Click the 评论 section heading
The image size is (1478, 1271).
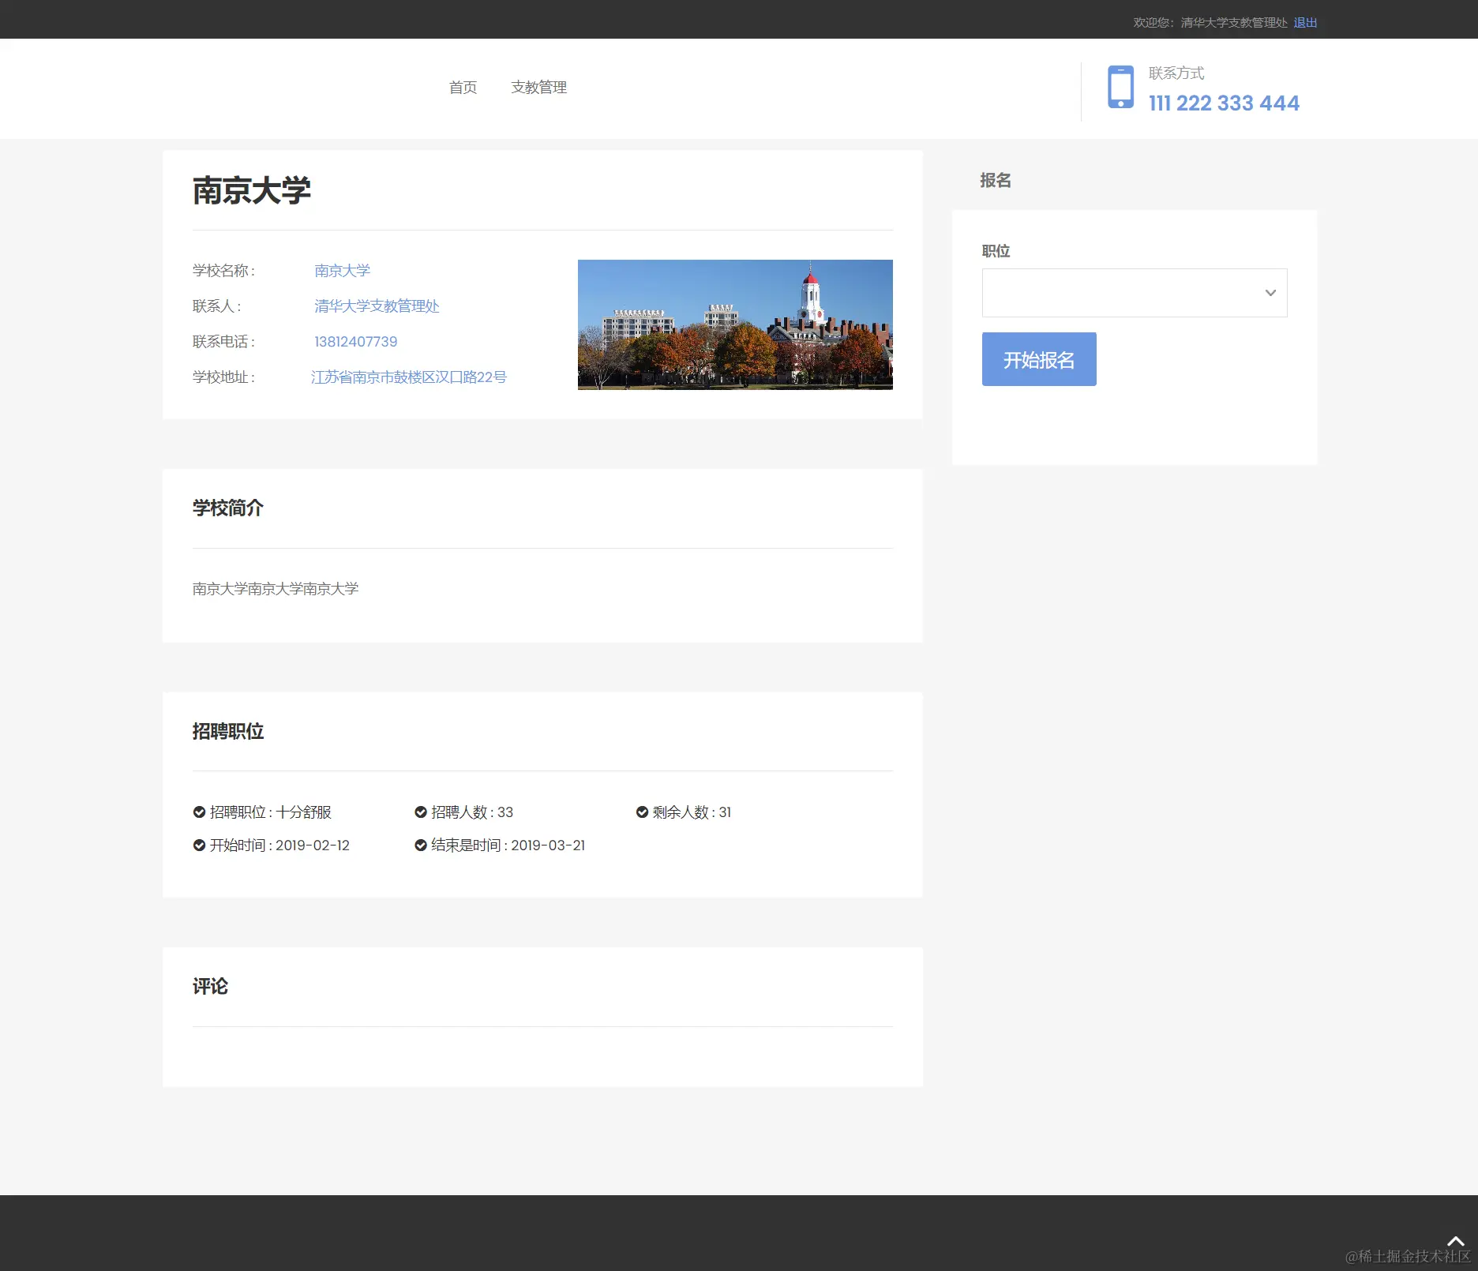(x=210, y=986)
